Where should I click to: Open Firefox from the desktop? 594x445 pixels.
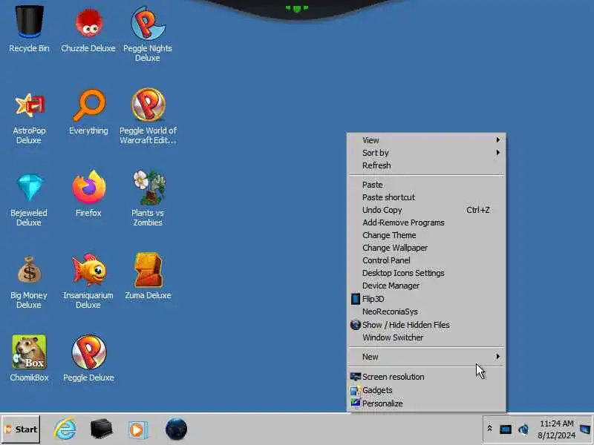(88, 194)
